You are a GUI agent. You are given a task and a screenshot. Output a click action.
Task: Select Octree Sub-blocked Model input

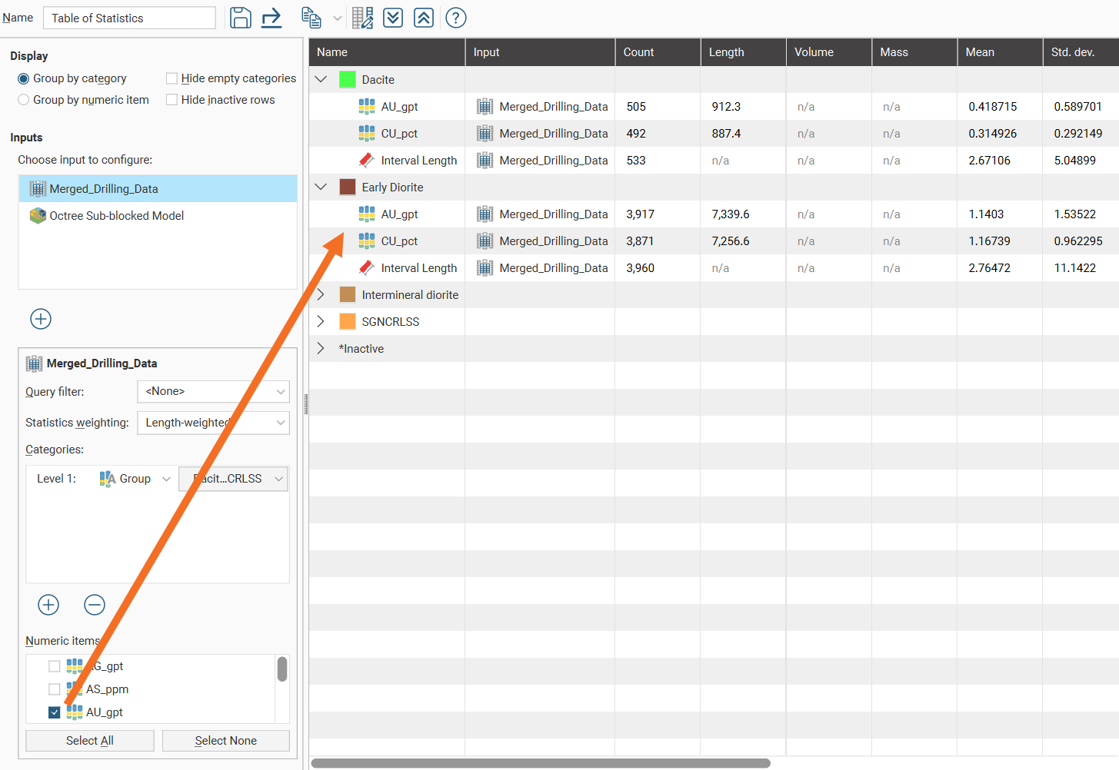click(116, 216)
